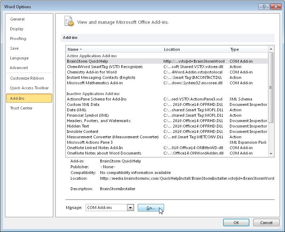Select OneNote Notes about Word Documents row
Image resolution: width=285 pixels, height=232 pixels.
coord(167,153)
